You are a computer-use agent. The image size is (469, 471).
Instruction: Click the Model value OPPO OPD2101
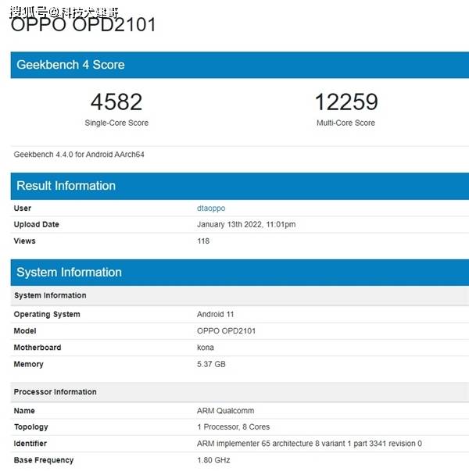[226, 330]
